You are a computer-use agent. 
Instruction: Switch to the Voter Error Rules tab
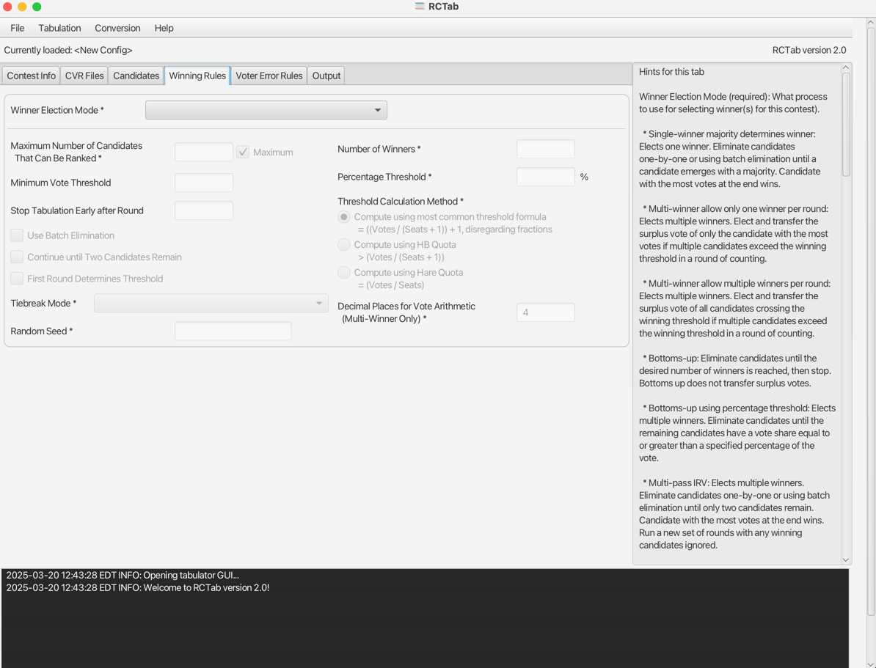tap(269, 76)
